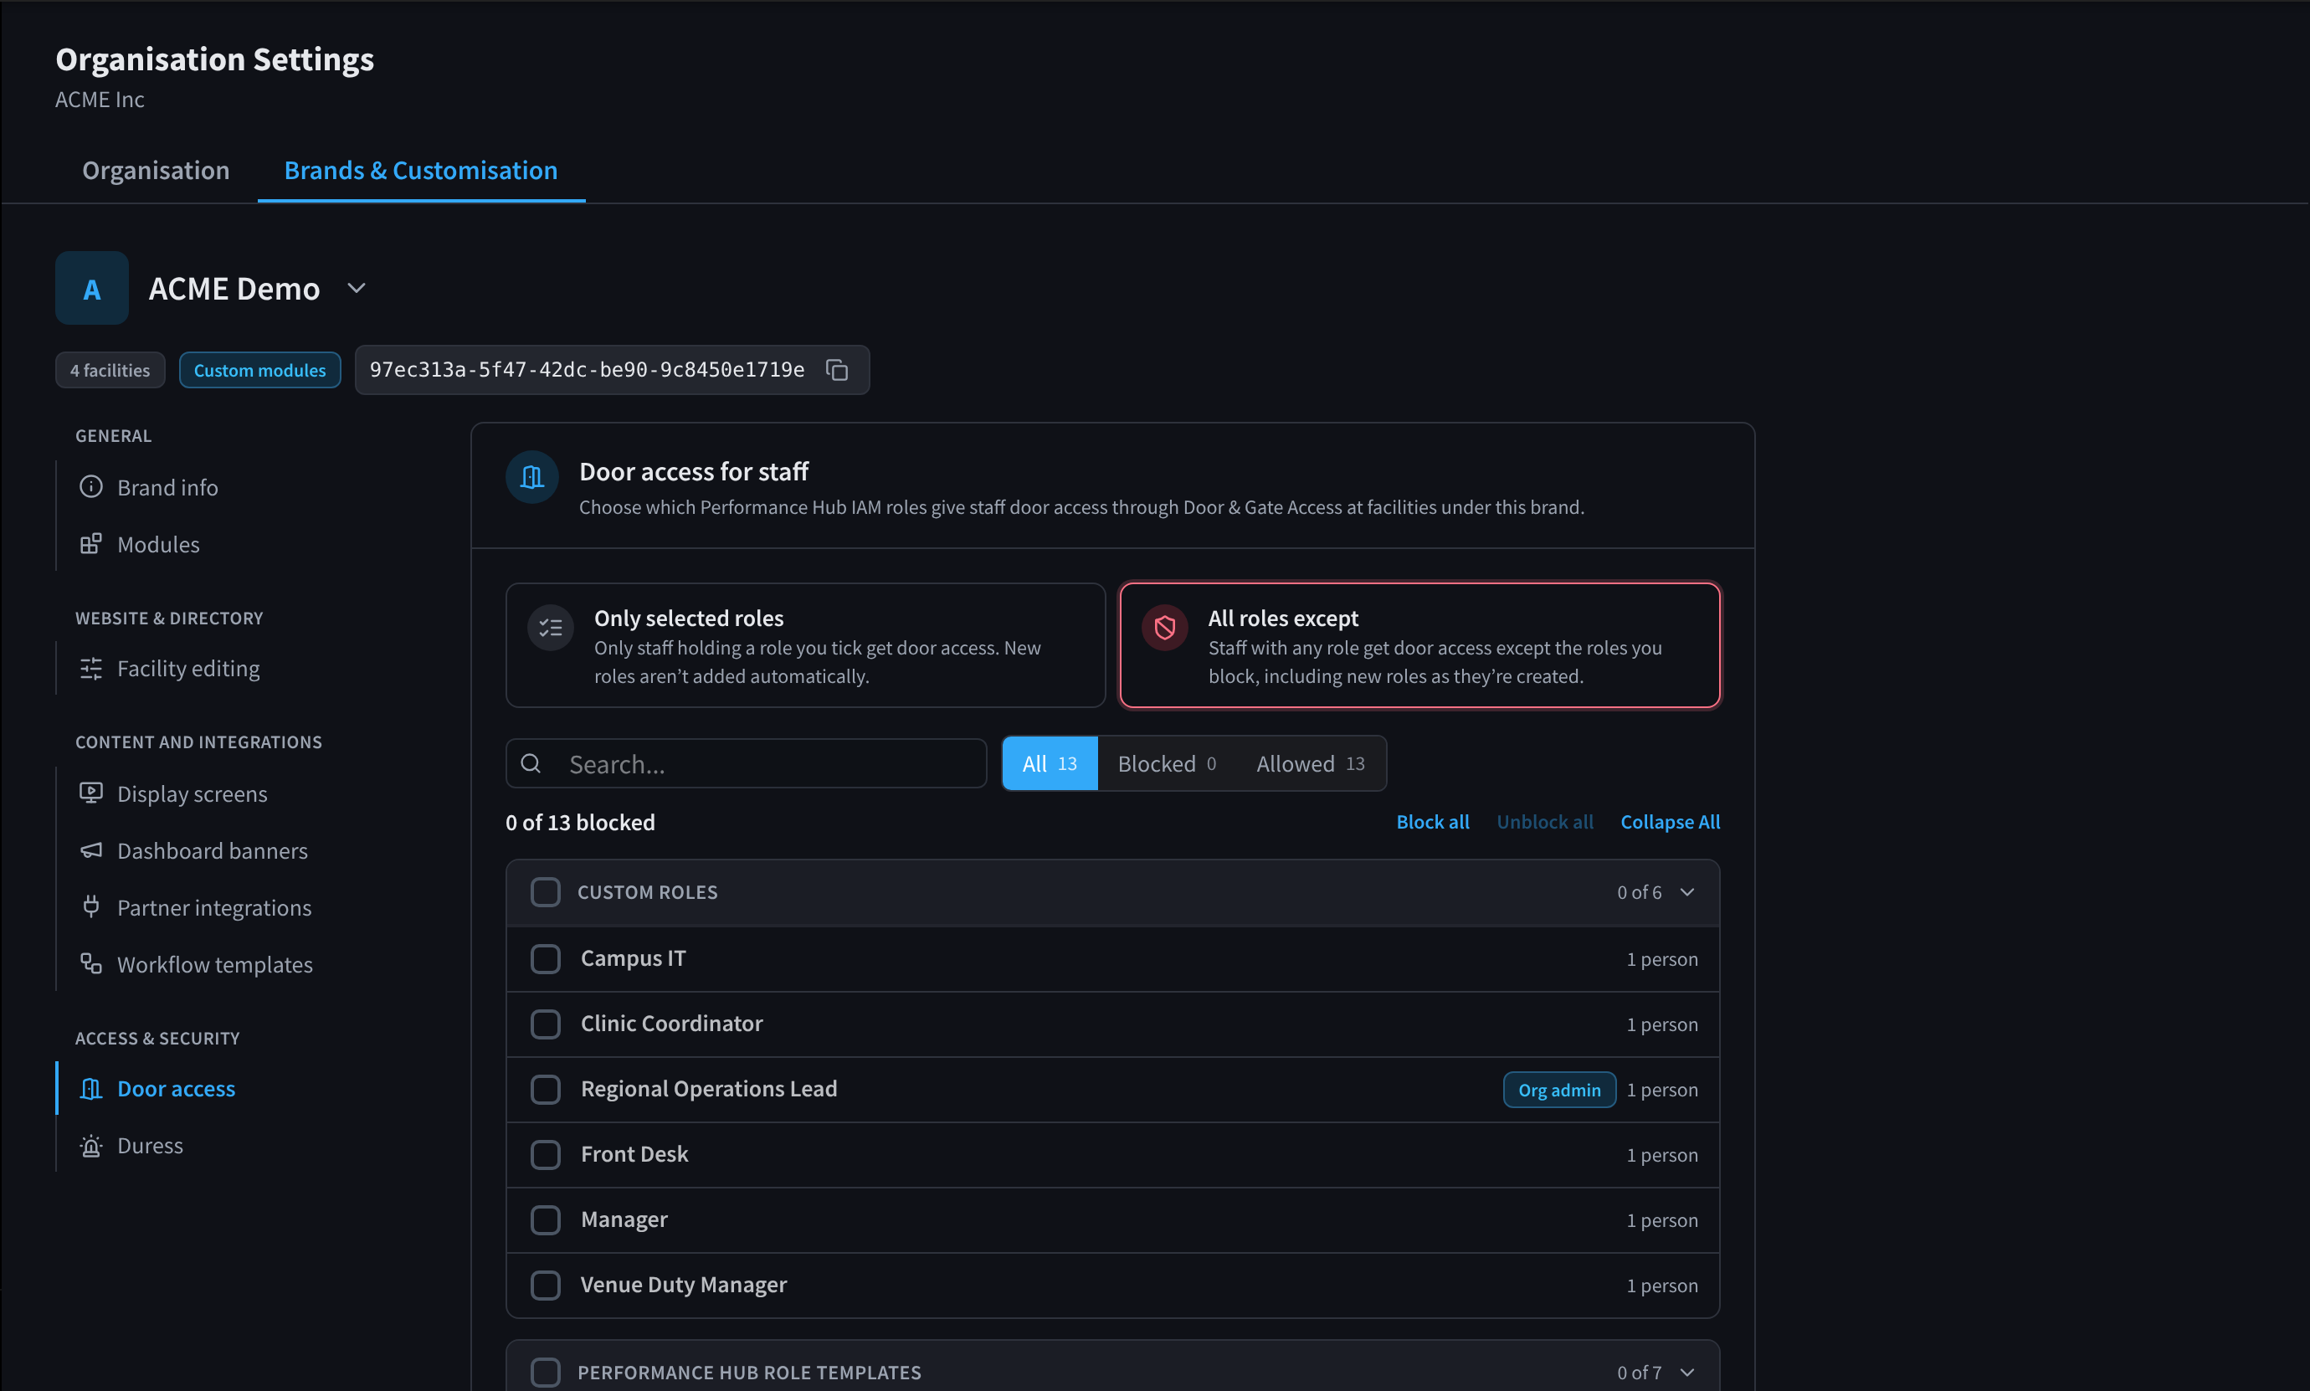Click the search magnifier icon
The height and width of the screenshot is (1391, 2310).
(x=531, y=763)
